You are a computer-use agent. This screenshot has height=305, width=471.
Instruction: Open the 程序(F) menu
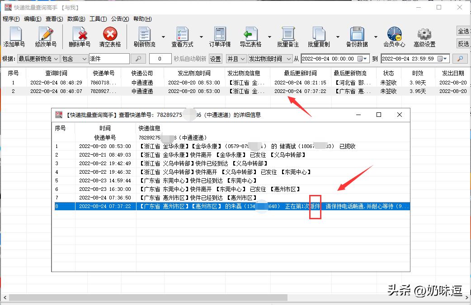pos(10,19)
